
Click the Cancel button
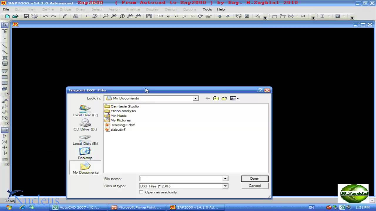tap(255, 186)
